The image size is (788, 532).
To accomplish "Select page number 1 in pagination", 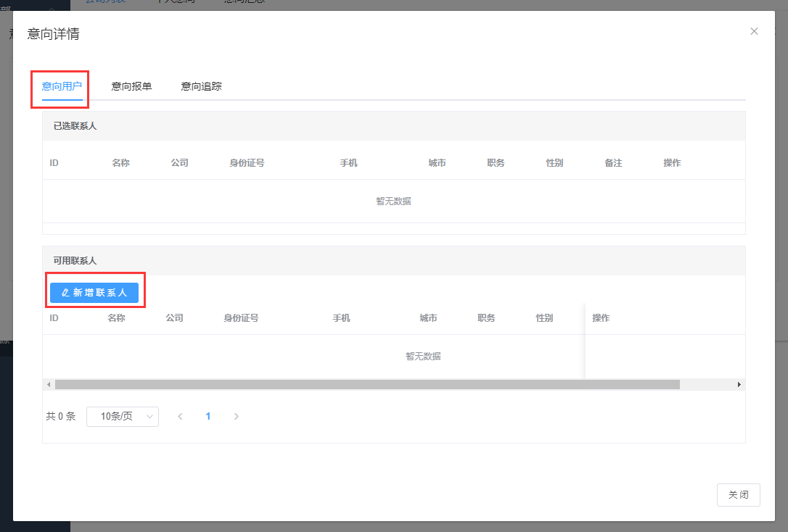I will tap(208, 416).
